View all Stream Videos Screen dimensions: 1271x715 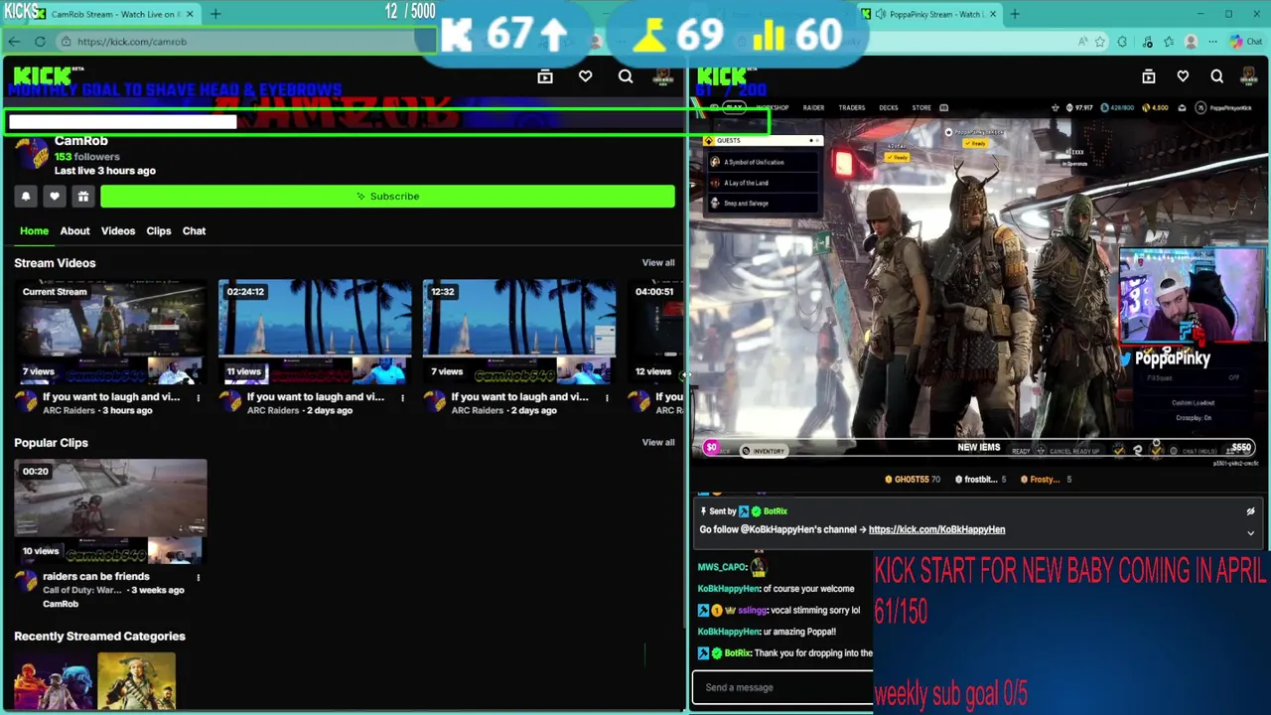click(657, 263)
